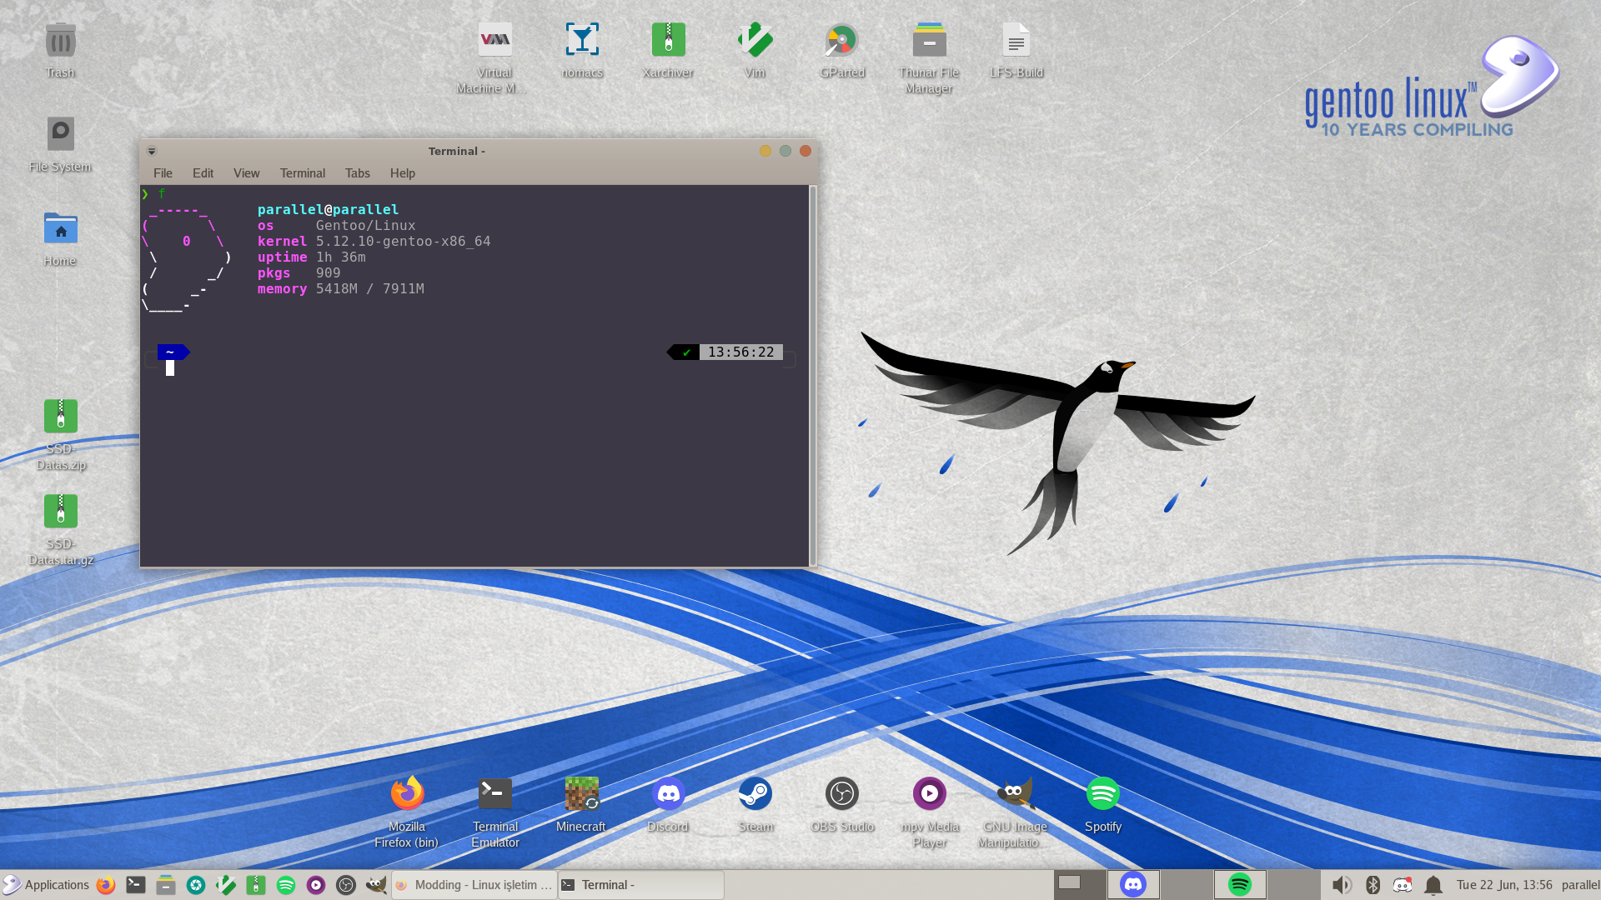The image size is (1601, 900).
Task: Switch to the workspace showing Spotify
Action: [1239, 885]
